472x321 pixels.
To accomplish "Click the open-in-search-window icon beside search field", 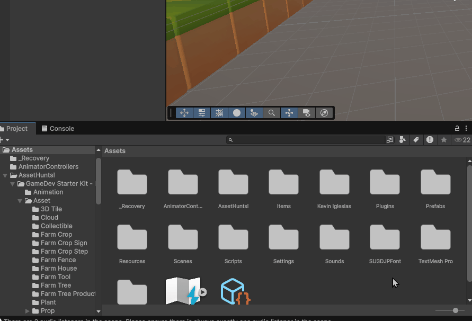I will pos(390,140).
